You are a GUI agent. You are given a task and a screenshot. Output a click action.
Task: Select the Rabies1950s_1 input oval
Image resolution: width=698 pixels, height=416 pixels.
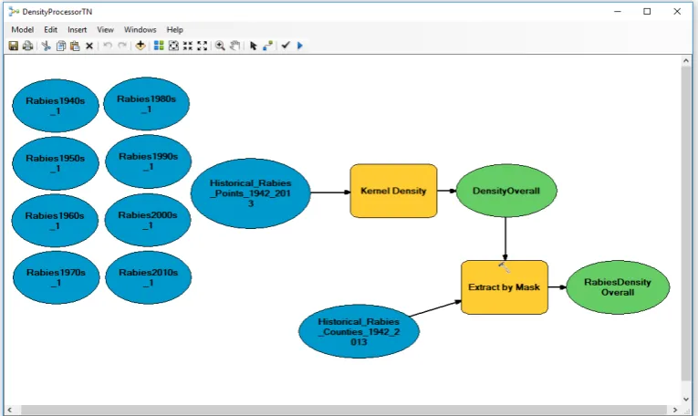[x=55, y=163]
